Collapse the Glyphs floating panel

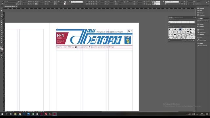(x=193, y=18)
